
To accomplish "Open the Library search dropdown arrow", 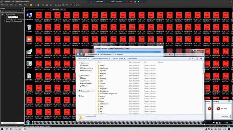I will tap(23, 11).
